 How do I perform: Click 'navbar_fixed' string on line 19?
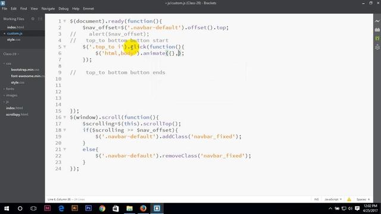213,136
